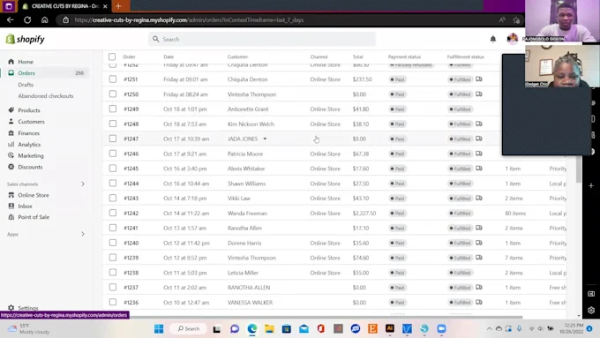This screenshot has width=600, height=338.
Task: Show hidden system tray icons chevron
Action: coord(489,328)
